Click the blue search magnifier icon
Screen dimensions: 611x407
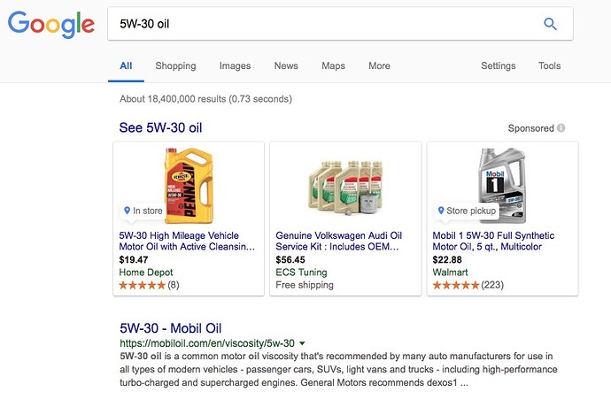coord(550,24)
